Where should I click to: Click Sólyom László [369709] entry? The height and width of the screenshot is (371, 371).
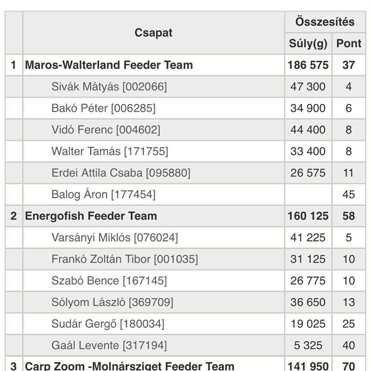[x=112, y=302]
